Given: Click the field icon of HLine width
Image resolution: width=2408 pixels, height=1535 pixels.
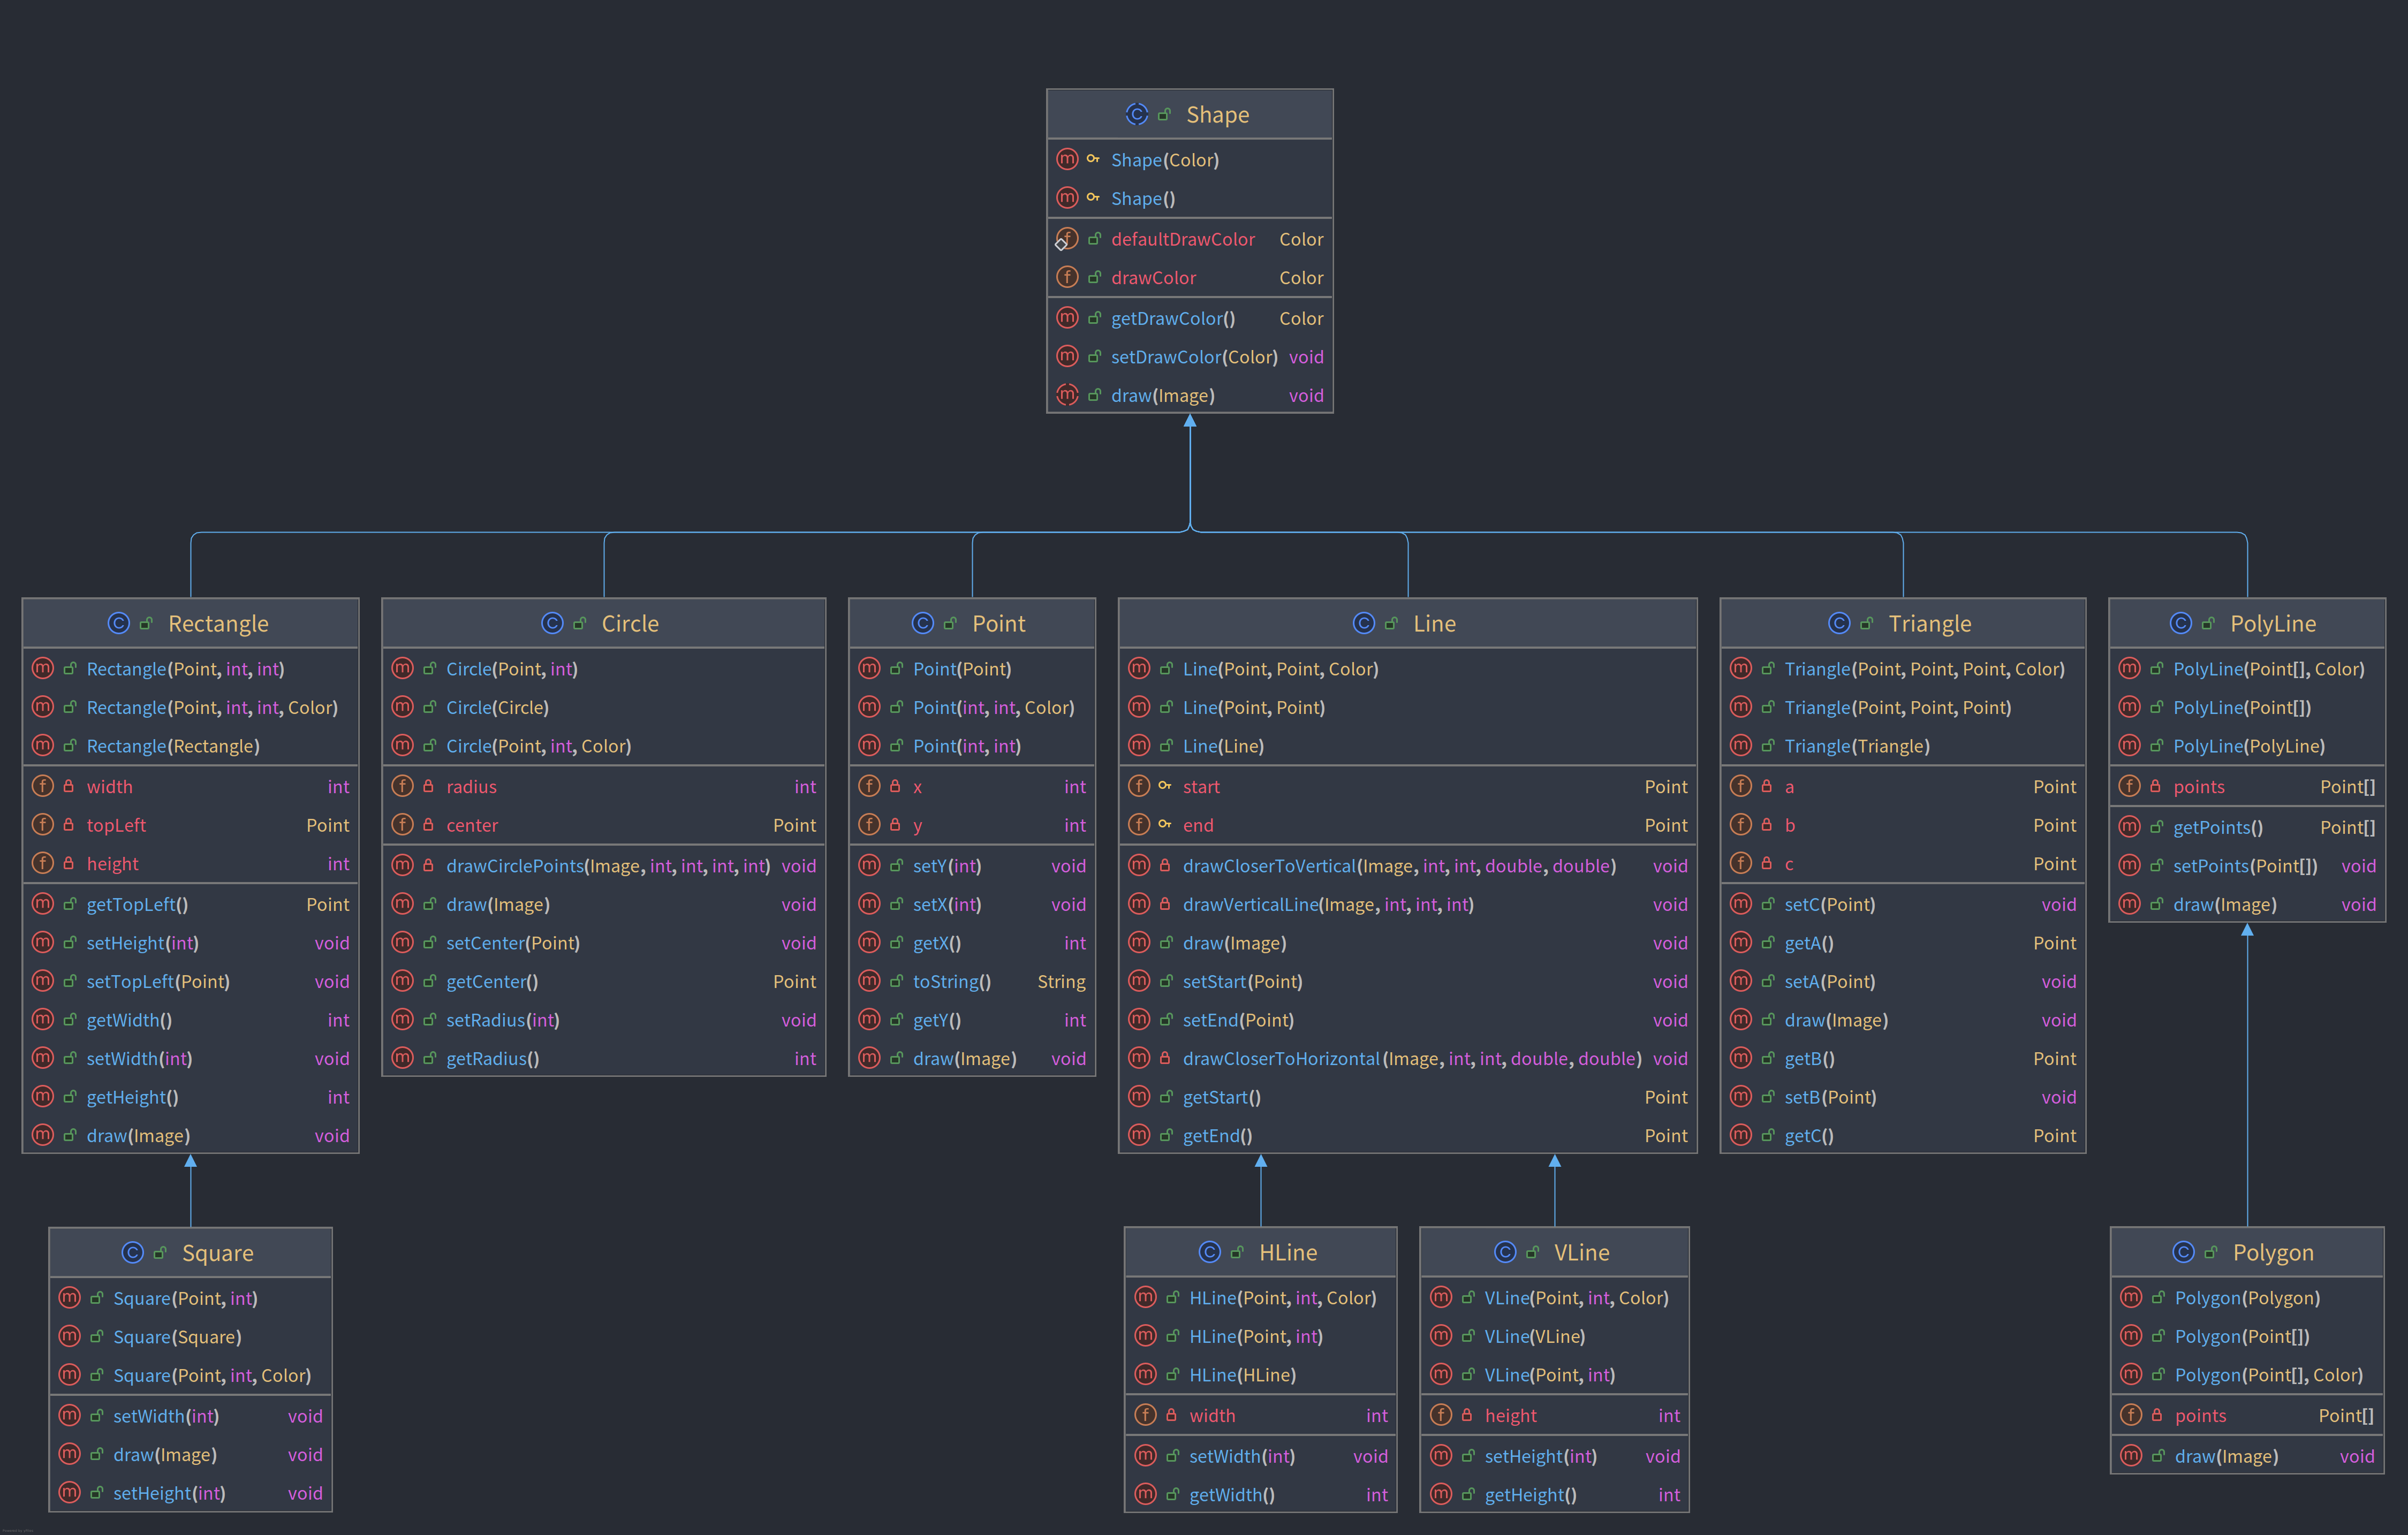Looking at the screenshot, I should (1145, 1415).
